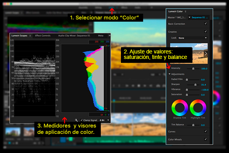
Task: Switch to Audio Clip Mixer tab
Action: coord(74,36)
